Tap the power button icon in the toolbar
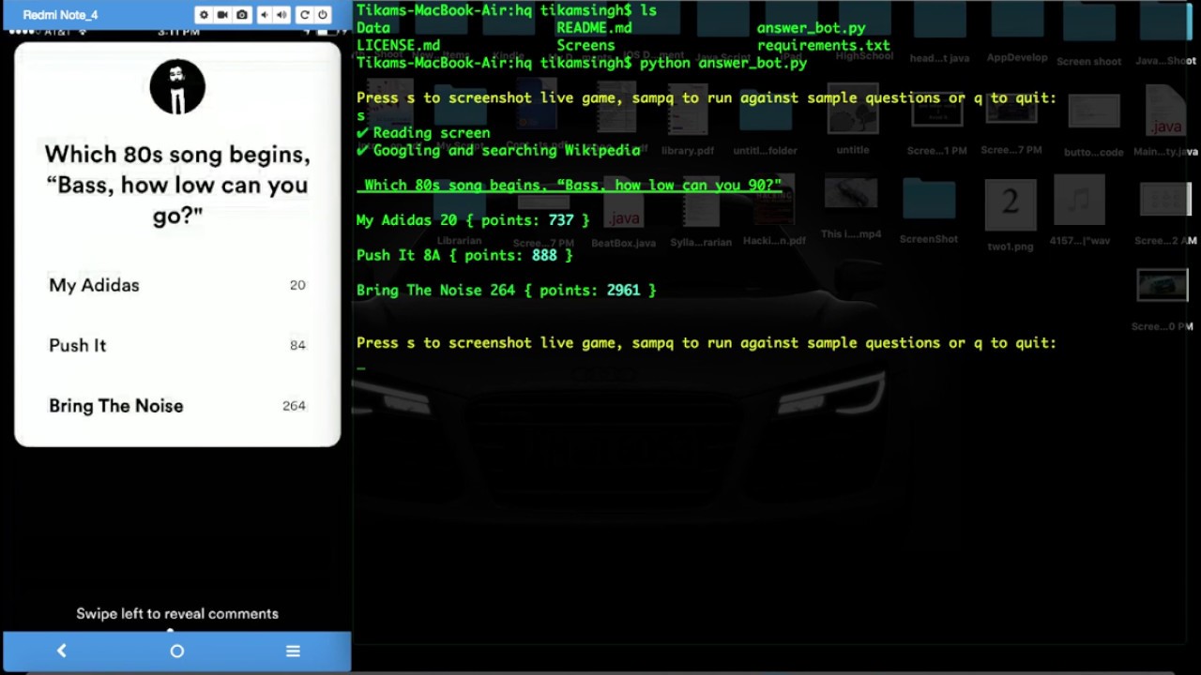The height and width of the screenshot is (675, 1201). click(x=323, y=15)
